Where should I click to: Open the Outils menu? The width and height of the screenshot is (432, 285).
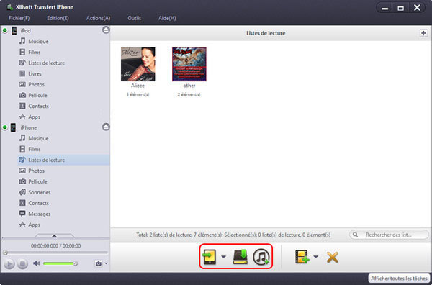point(134,18)
